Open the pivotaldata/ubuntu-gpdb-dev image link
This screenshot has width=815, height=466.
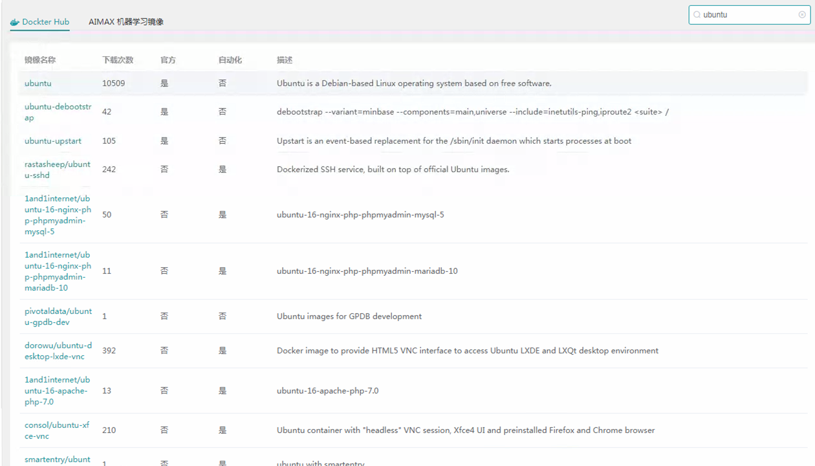58,316
